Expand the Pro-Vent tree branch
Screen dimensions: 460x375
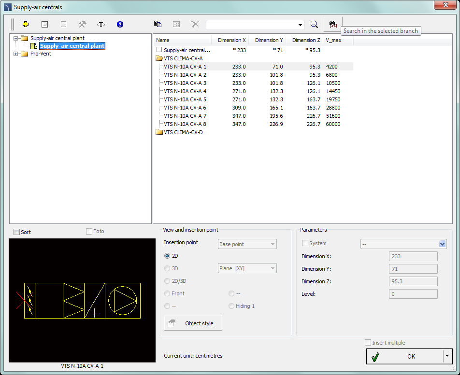click(x=16, y=54)
